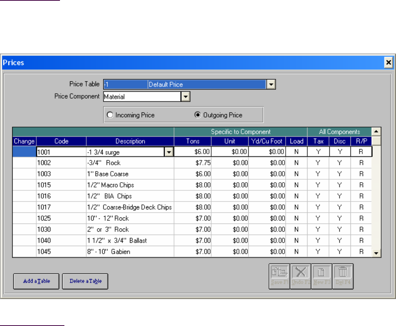
Task: Click the Delete a Table button
Action: coord(85,281)
